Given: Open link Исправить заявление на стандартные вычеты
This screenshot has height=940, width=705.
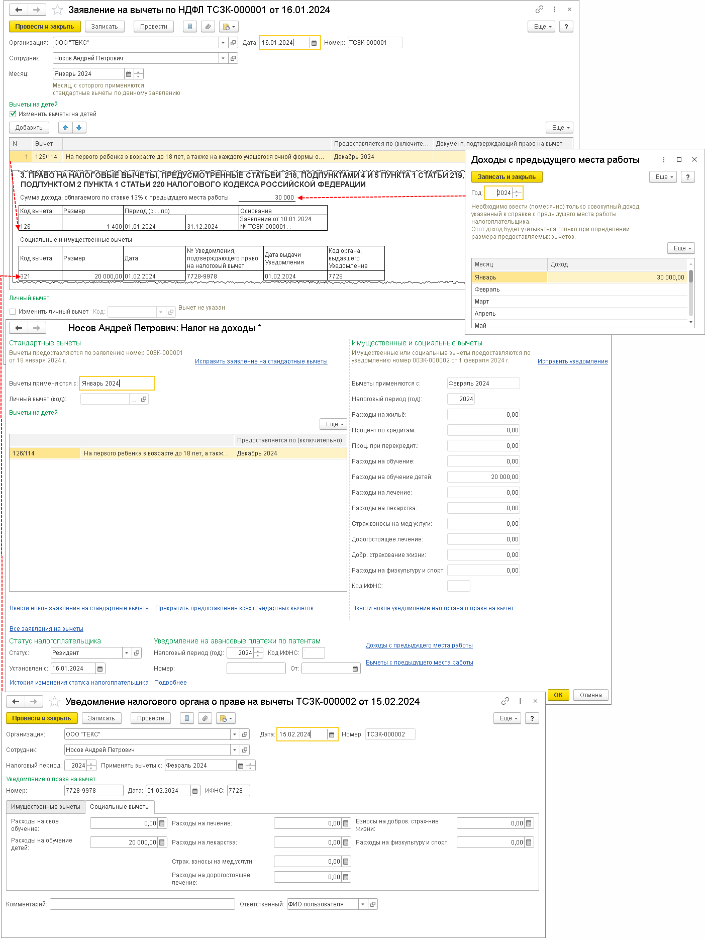Looking at the screenshot, I should [261, 361].
